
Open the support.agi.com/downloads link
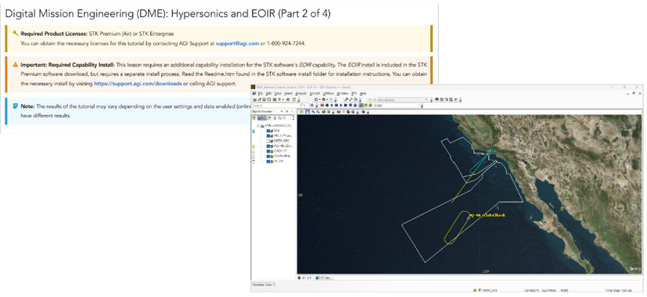138,83
